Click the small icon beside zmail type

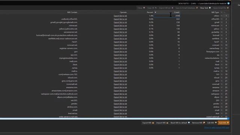point(221,110)
